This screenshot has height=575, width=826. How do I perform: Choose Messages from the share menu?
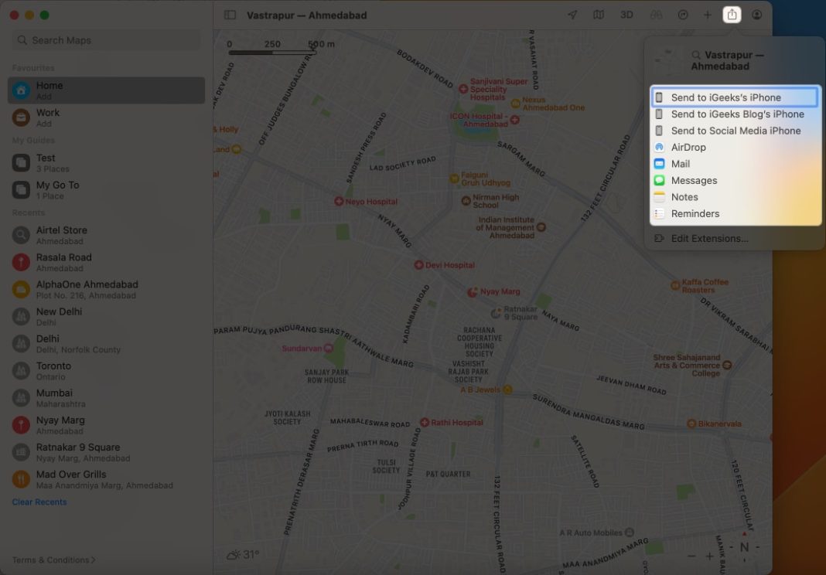coord(694,180)
